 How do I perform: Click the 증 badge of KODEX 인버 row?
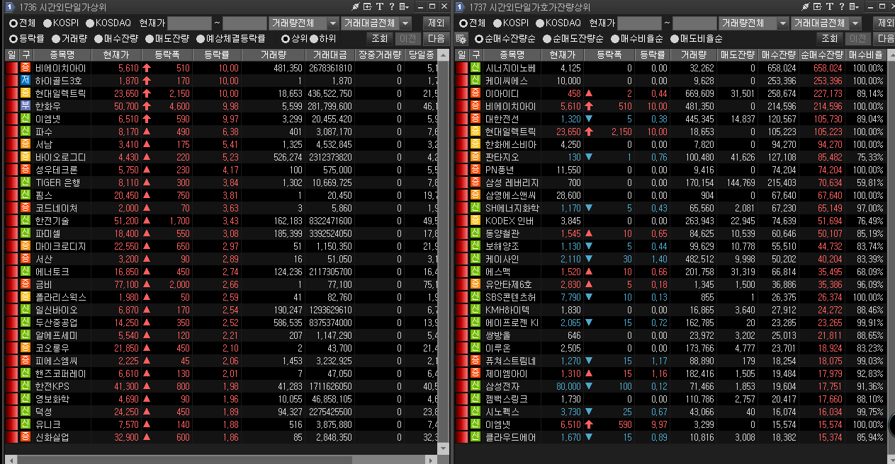(x=475, y=221)
